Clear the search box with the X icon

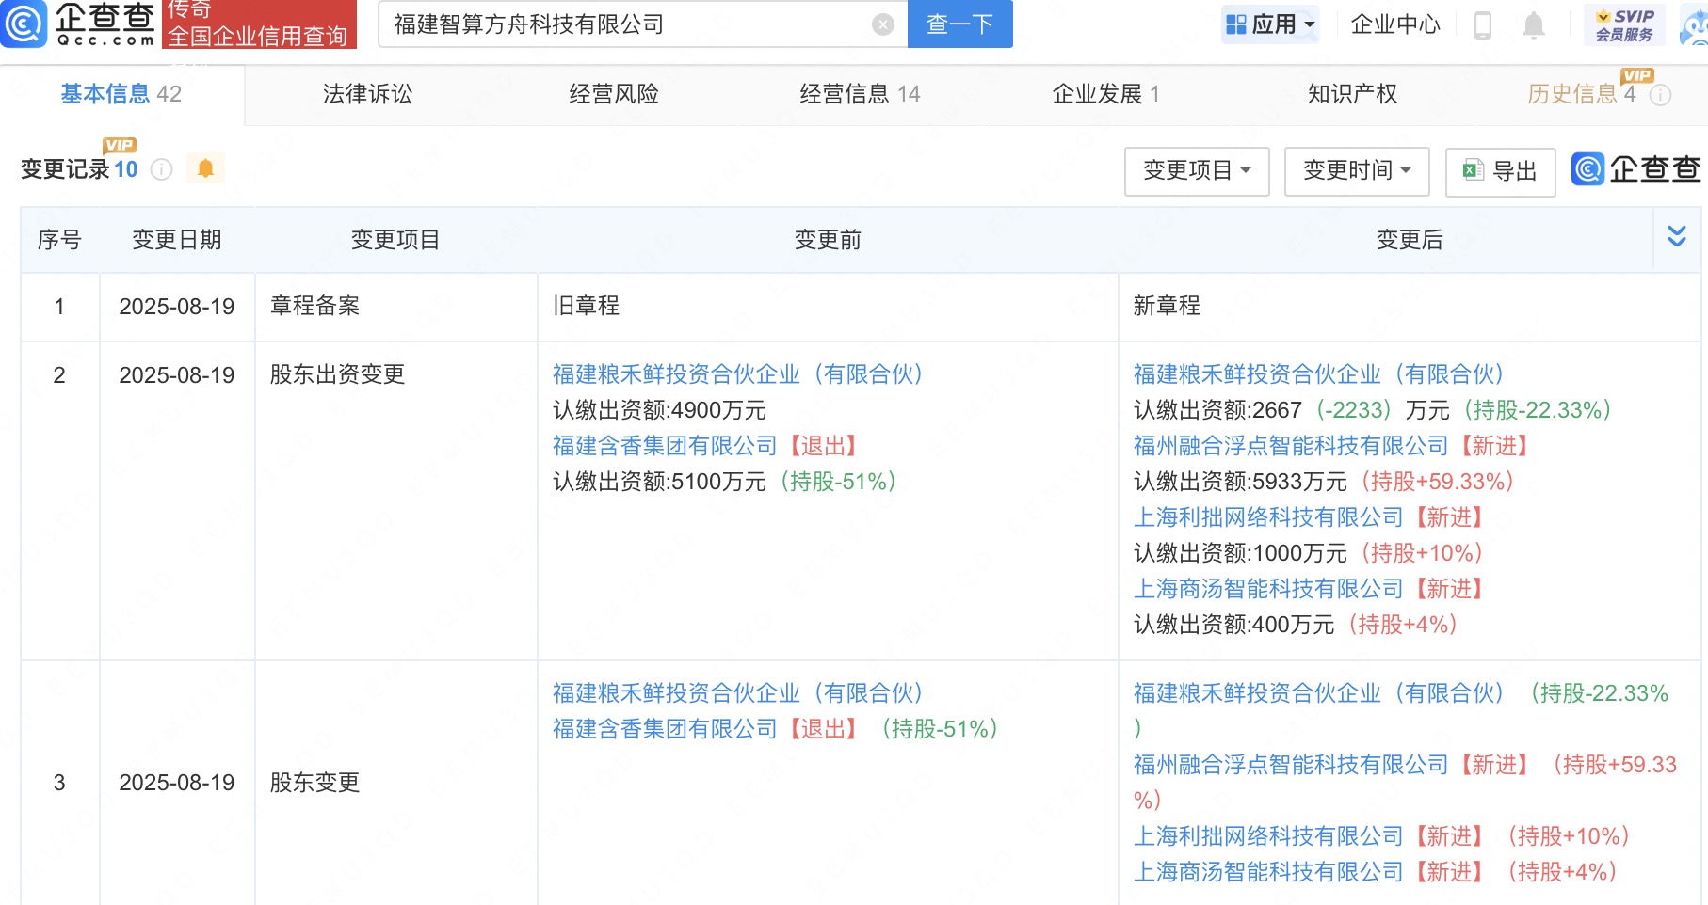882,24
